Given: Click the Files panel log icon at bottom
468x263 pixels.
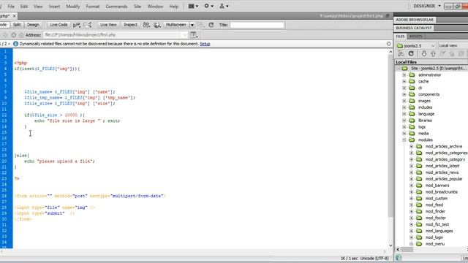Looking at the screenshot, I should point(399,258).
